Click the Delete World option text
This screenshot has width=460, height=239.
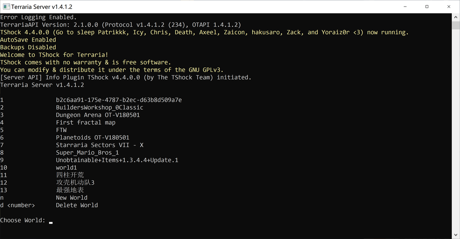click(x=77, y=205)
